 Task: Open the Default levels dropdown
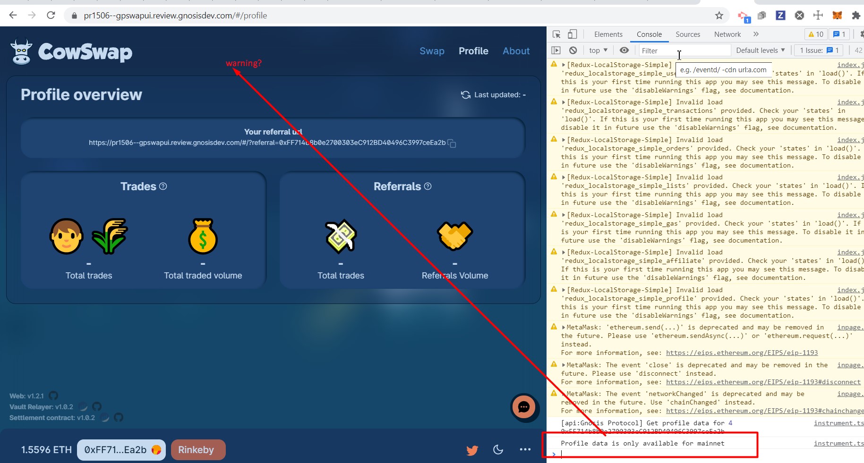point(760,50)
